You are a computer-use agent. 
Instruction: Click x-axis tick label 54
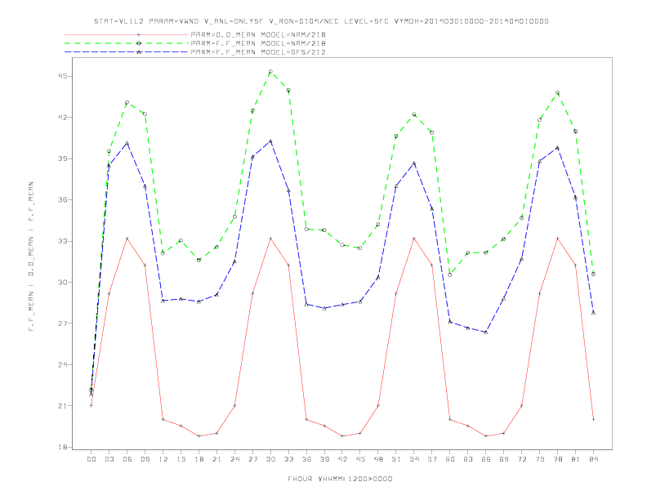pos(414,459)
